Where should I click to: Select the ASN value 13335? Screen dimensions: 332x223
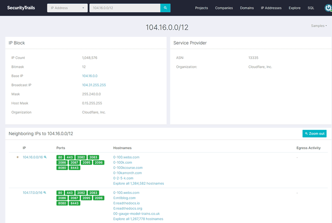[253, 58]
